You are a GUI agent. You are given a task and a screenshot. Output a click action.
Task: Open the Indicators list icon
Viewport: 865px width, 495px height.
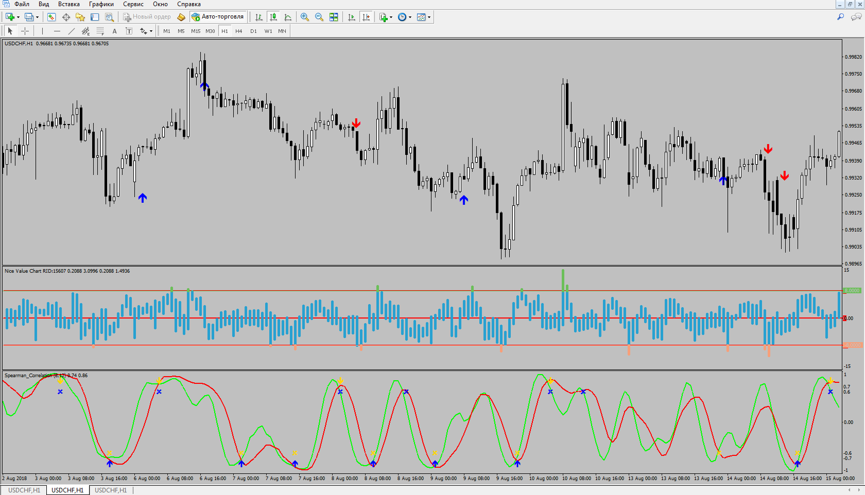tap(383, 17)
